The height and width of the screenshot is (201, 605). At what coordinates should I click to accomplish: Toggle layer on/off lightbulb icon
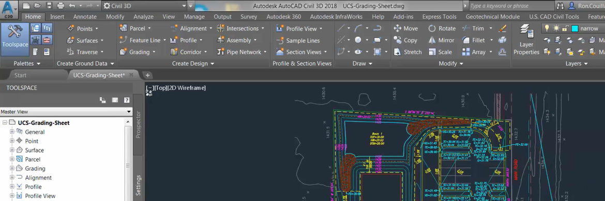[547, 28]
